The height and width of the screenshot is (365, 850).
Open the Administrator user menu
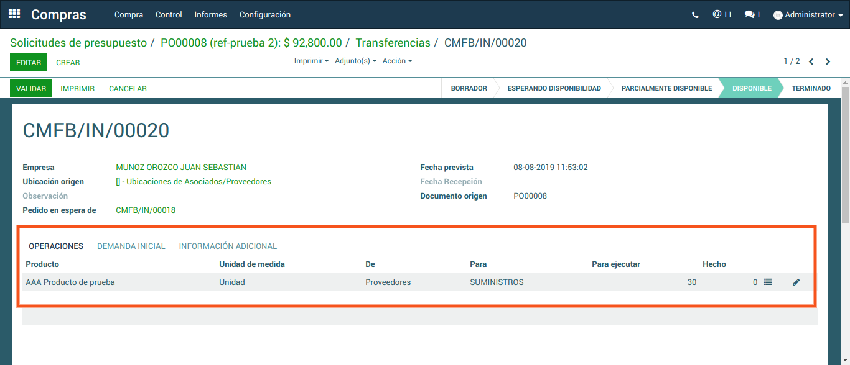808,15
